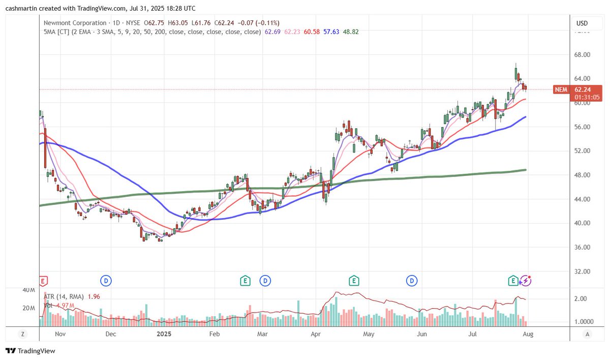Click the red earnings marker before Nov

click(43, 280)
